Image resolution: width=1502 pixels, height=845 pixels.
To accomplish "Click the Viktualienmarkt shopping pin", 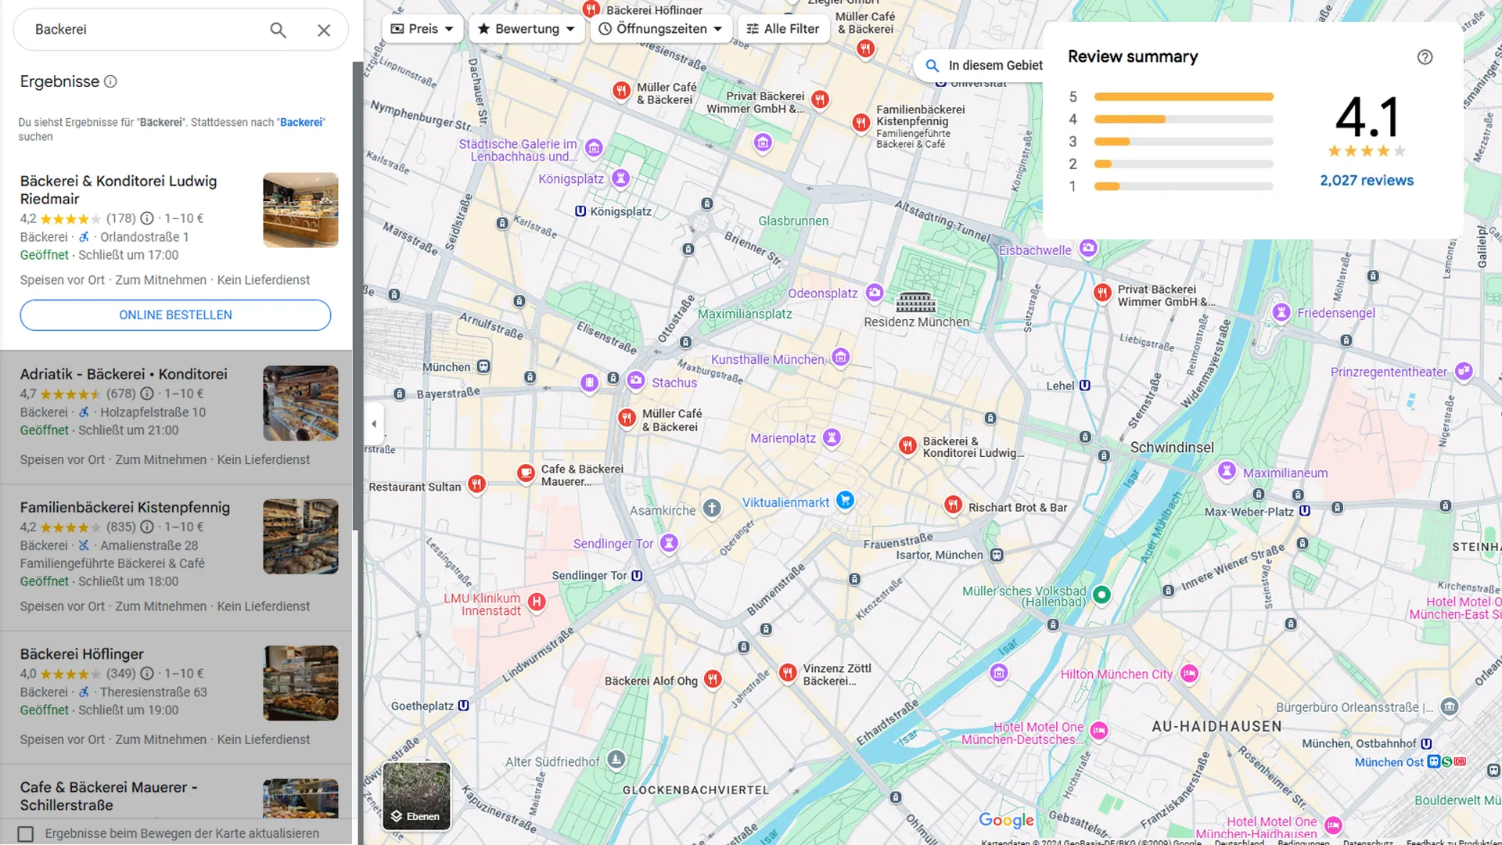I will click(845, 500).
